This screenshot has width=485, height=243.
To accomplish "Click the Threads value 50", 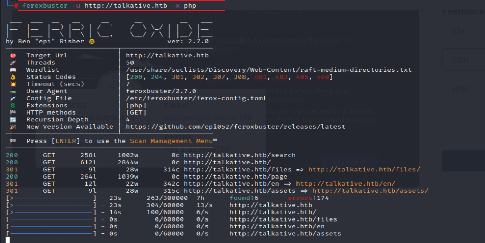I will click(130, 63).
